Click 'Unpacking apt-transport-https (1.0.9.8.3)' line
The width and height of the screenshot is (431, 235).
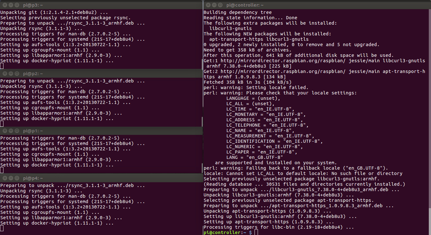(267, 211)
